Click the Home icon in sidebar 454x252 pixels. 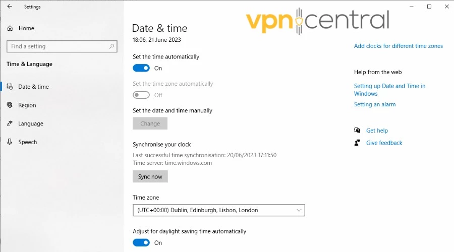(10, 28)
